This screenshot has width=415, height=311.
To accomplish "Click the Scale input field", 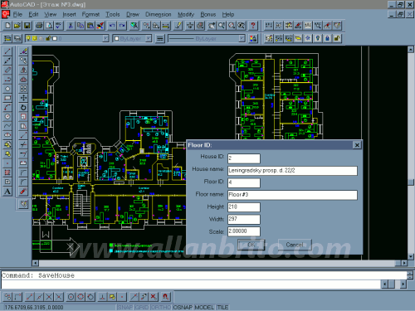I will (244, 231).
